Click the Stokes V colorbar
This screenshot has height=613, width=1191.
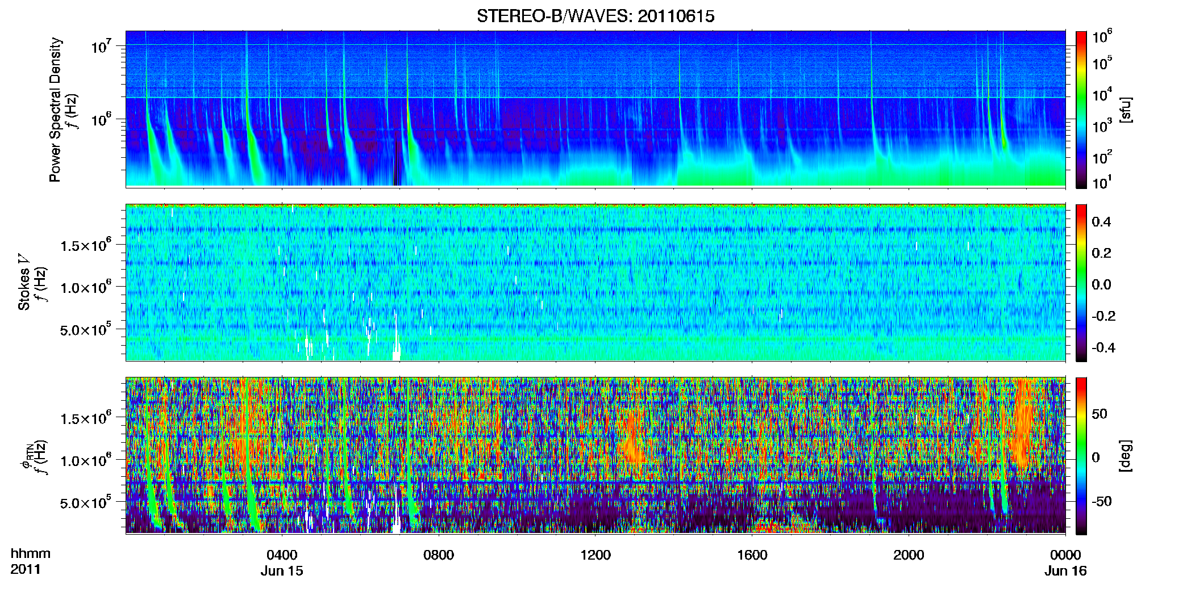(1081, 283)
